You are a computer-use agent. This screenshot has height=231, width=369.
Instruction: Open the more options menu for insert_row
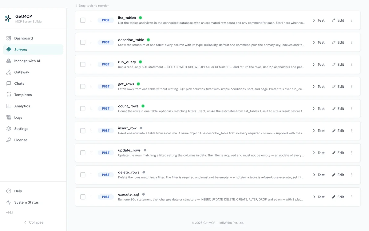(x=352, y=131)
